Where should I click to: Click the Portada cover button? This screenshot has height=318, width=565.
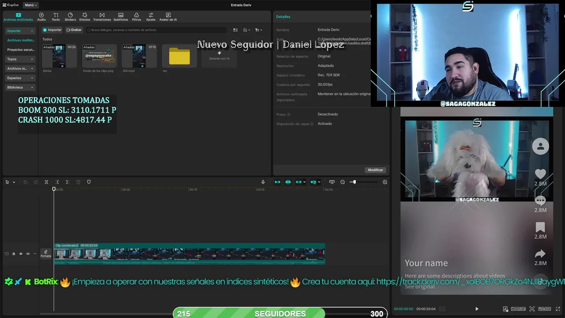coord(46,254)
